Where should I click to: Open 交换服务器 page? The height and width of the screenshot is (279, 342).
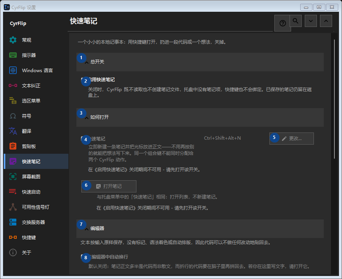[x=36, y=222]
